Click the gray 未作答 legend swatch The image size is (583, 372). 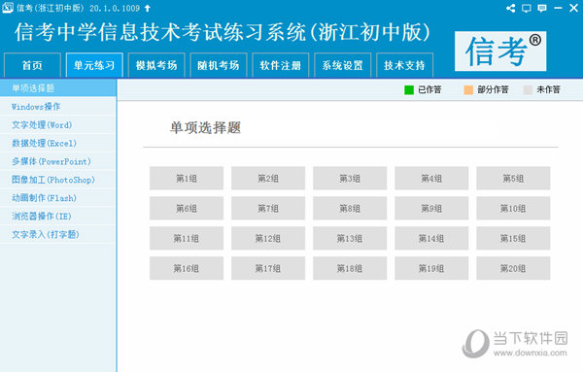point(528,90)
